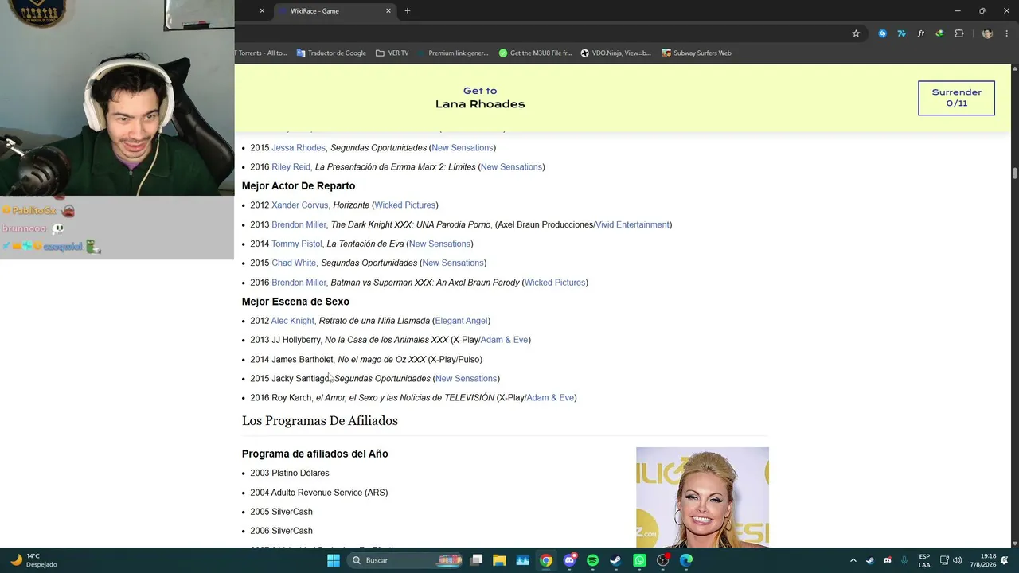Screen dimensions: 1019x573
Task: Open Task View on the taskbar
Action: pyautogui.click(x=476, y=560)
